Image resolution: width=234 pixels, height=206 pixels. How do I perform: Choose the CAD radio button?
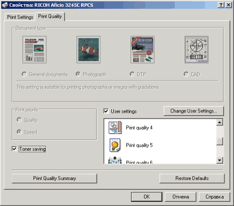pos(186,74)
